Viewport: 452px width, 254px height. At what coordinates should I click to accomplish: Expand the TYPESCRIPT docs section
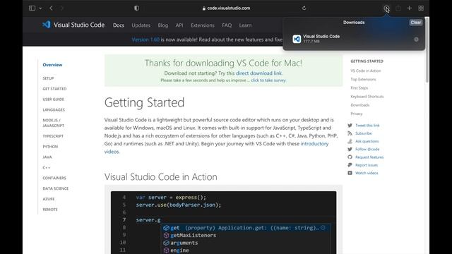point(53,136)
